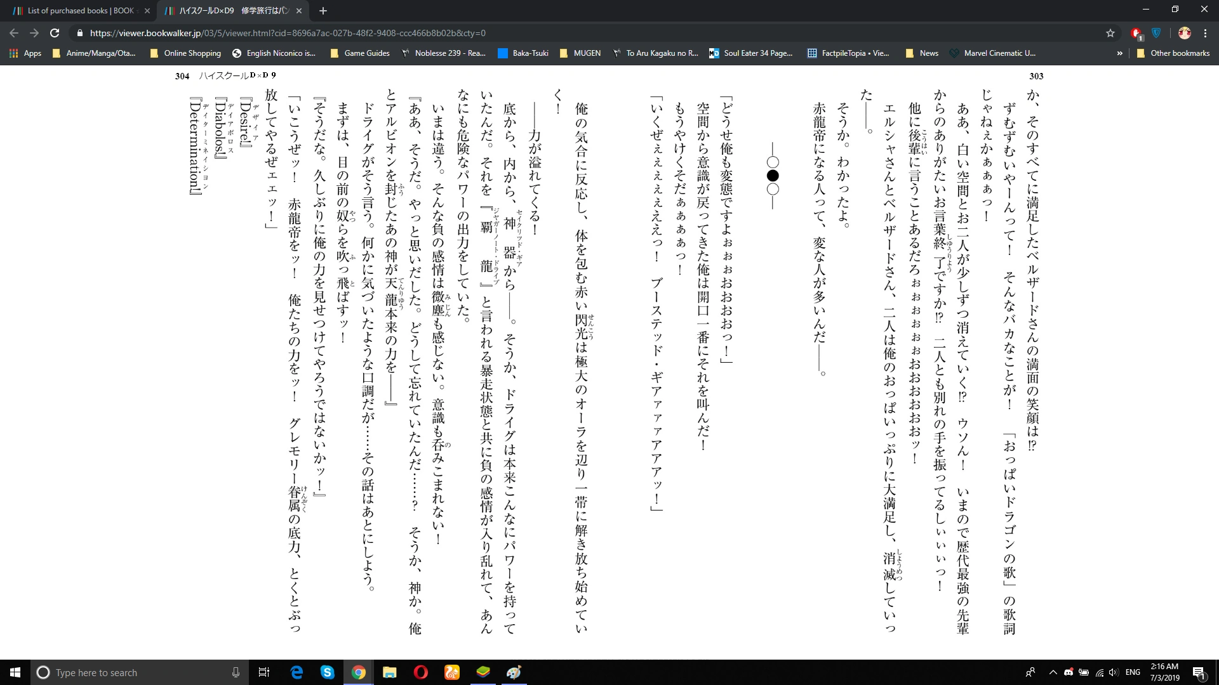The height and width of the screenshot is (685, 1219).
Task: Open the People icon in system tray
Action: click(1030, 672)
